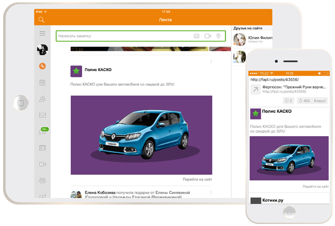Open 'Полис КАСКО' title on iPhone

click(277, 111)
